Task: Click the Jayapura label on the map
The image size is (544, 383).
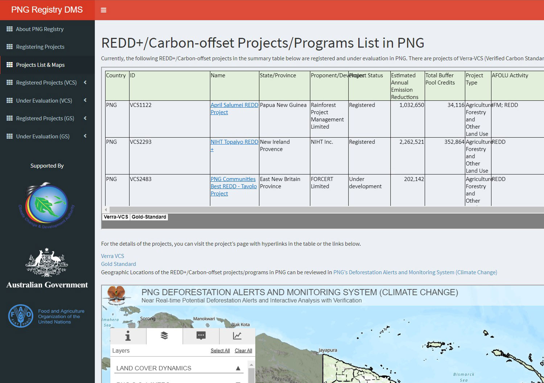Action: pos(328,350)
